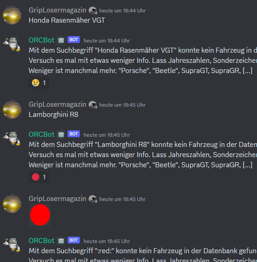Click GripLosermagazin username on Lamborghini R8 message
Image resolution: width=257 pixels, height=262 pixels.
[x=57, y=104]
